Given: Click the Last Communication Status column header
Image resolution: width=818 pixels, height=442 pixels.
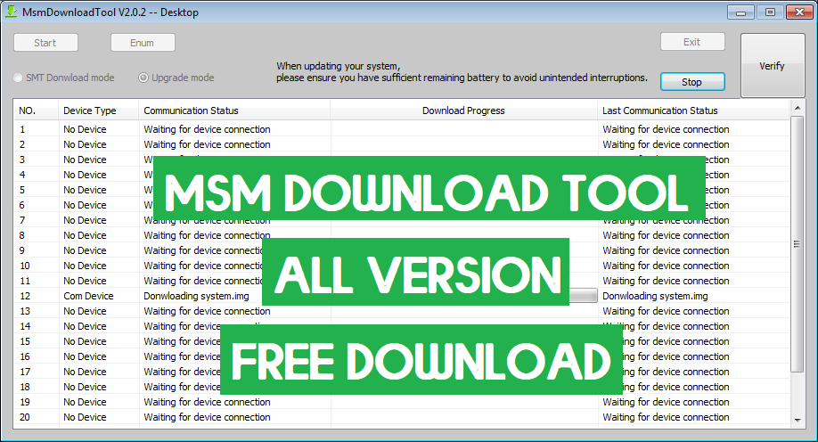Looking at the screenshot, I should pos(693,110).
